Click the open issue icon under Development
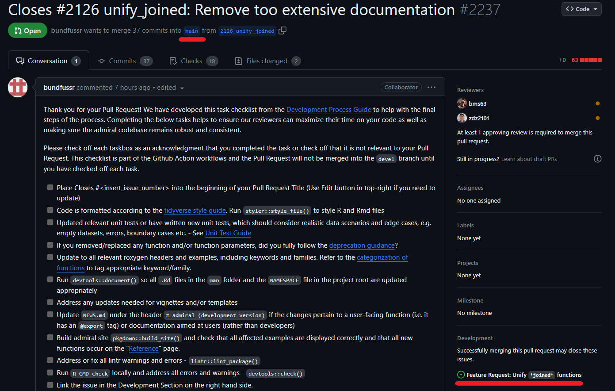Image resolution: width=615 pixels, height=391 pixels. point(461,375)
